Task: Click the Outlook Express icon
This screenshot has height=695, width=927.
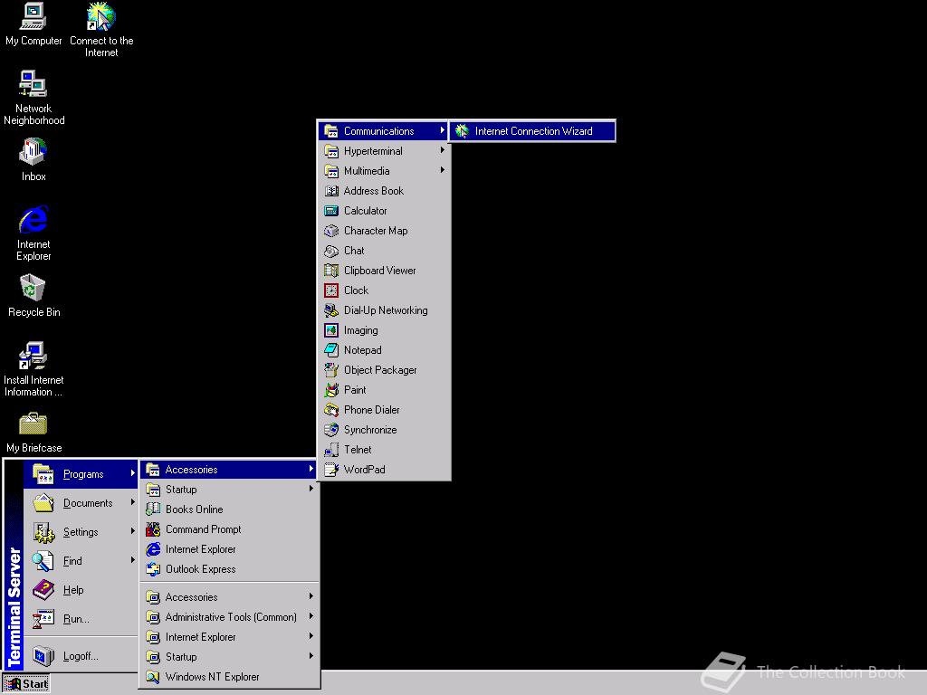Action: [x=153, y=569]
